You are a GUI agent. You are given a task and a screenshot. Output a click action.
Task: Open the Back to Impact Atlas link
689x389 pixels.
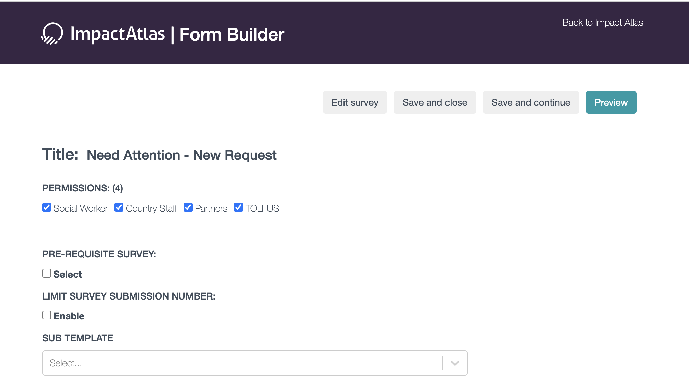[603, 22]
